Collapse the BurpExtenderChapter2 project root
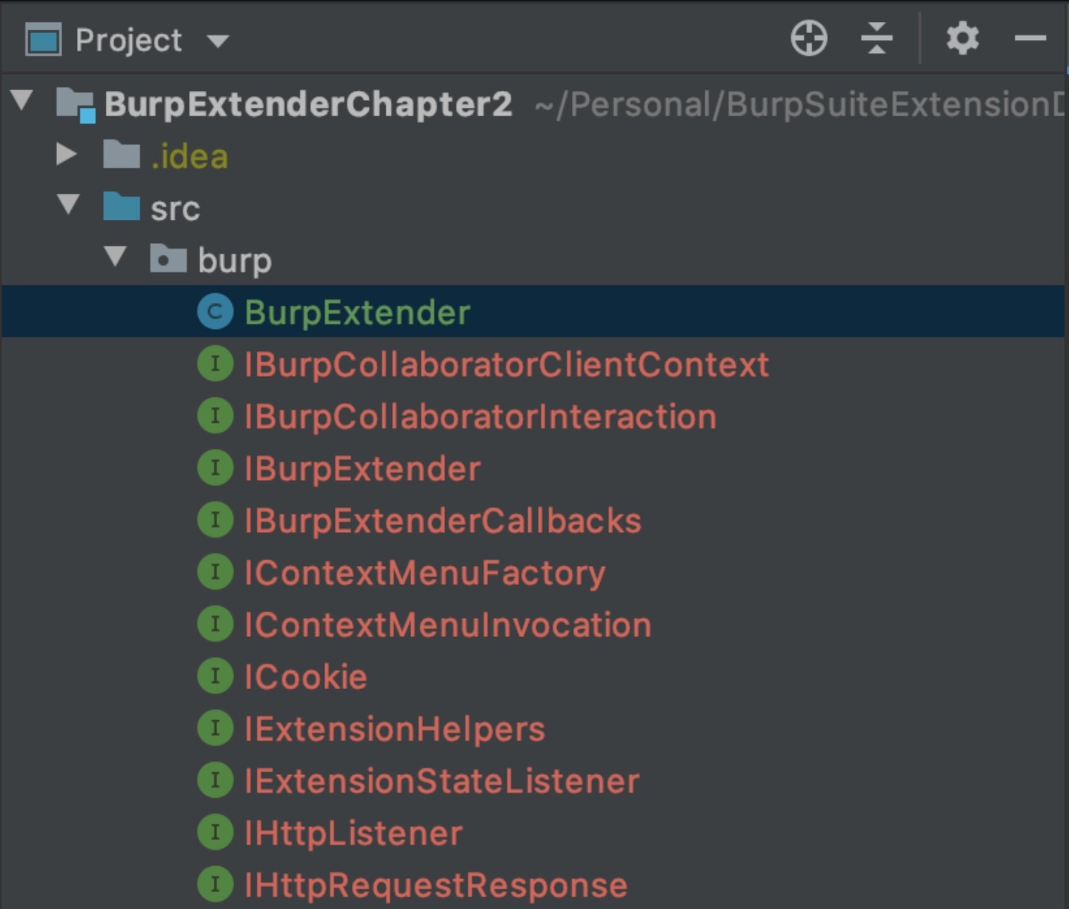 (x=23, y=100)
